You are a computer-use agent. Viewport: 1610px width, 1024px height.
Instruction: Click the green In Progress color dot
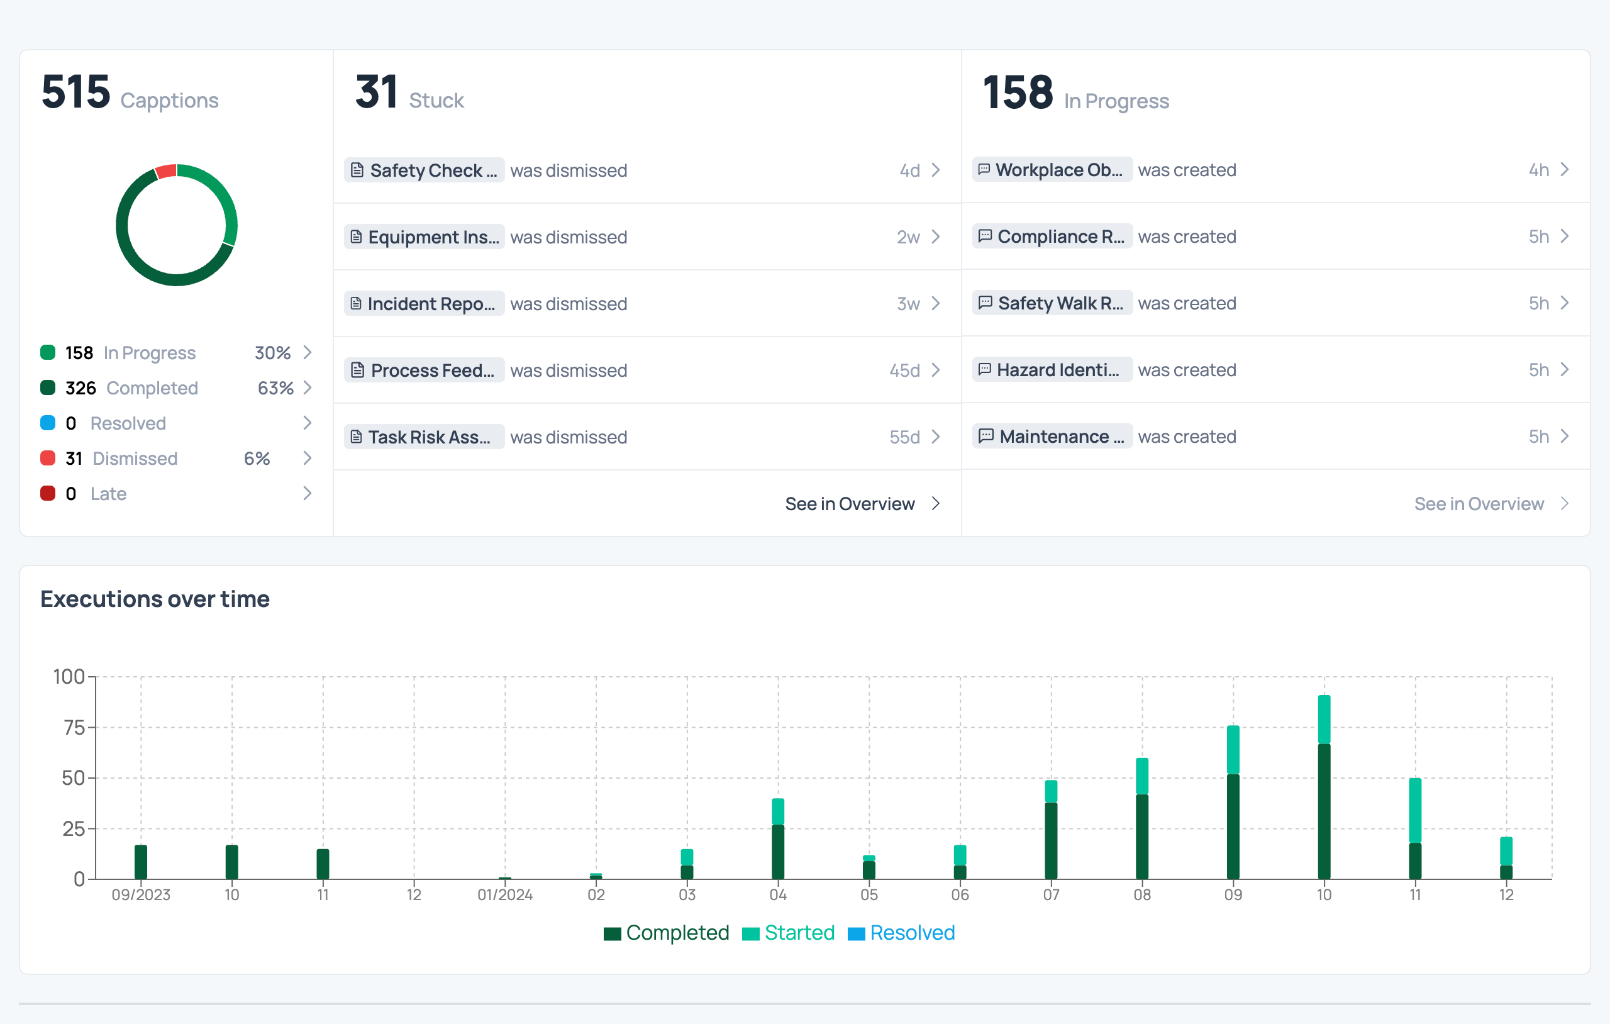[47, 352]
